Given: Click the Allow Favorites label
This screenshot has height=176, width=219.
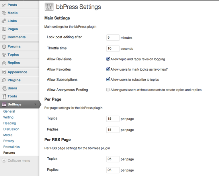Looking at the screenshot, I should 59,69.
